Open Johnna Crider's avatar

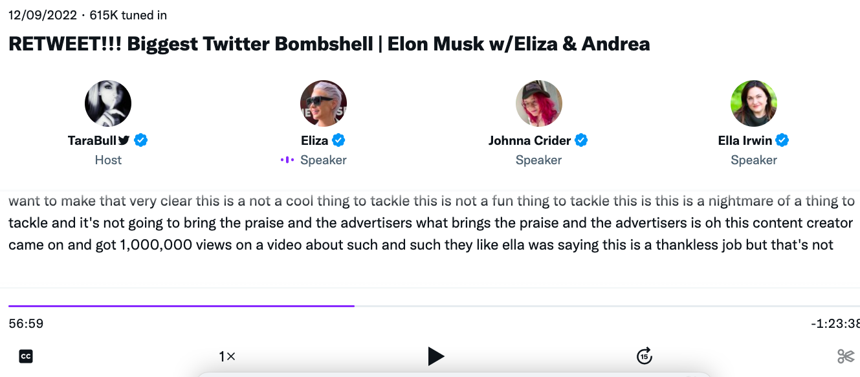point(539,103)
